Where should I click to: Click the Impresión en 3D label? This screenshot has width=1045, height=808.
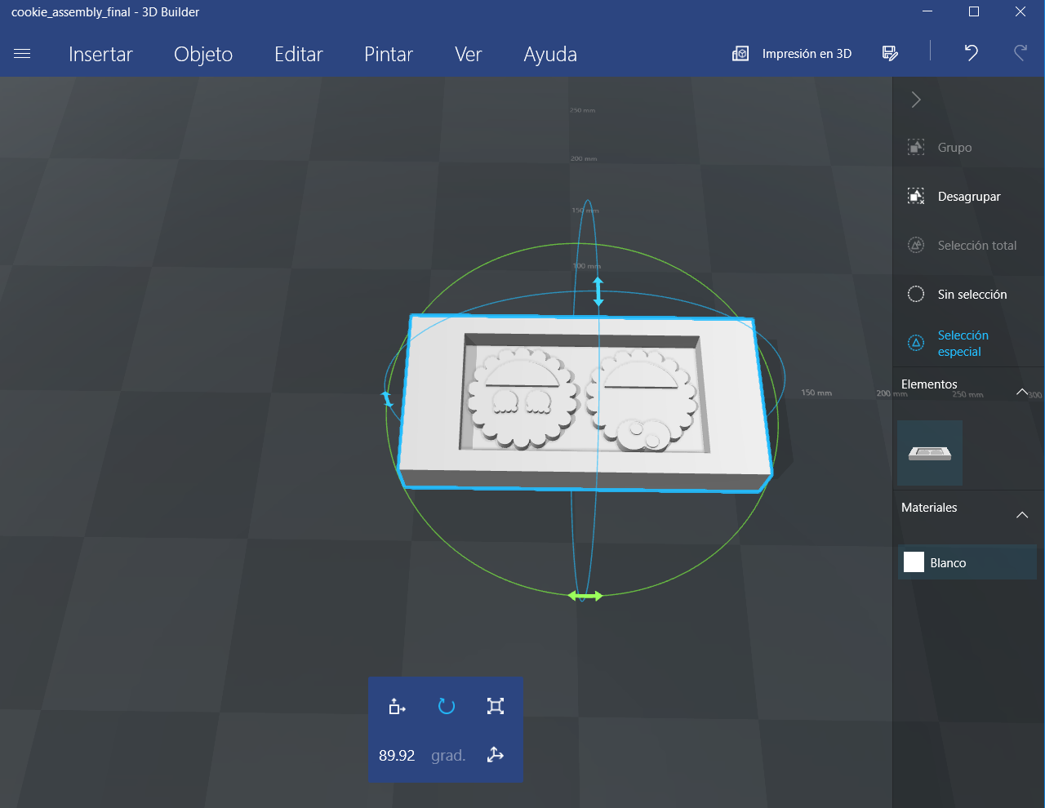coord(807,54)
